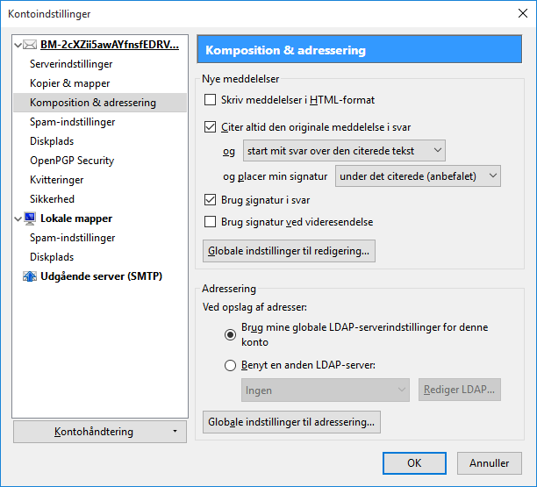Click the Udgående server SMTP icon
The width and height of the screenshot is (537, 487).
click(x=30, y=276)
